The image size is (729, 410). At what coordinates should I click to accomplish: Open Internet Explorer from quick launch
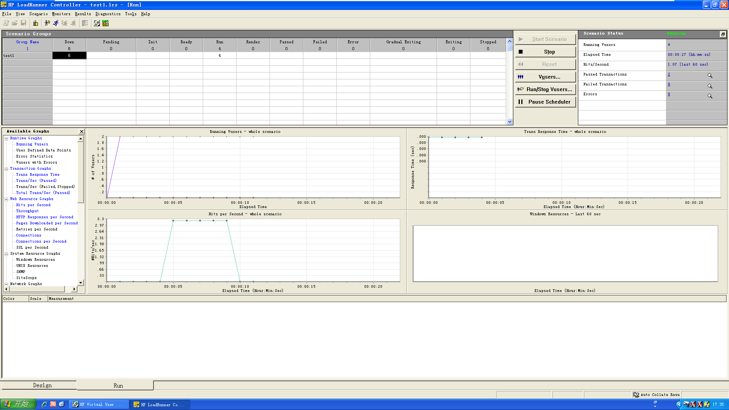click(44, 404)
